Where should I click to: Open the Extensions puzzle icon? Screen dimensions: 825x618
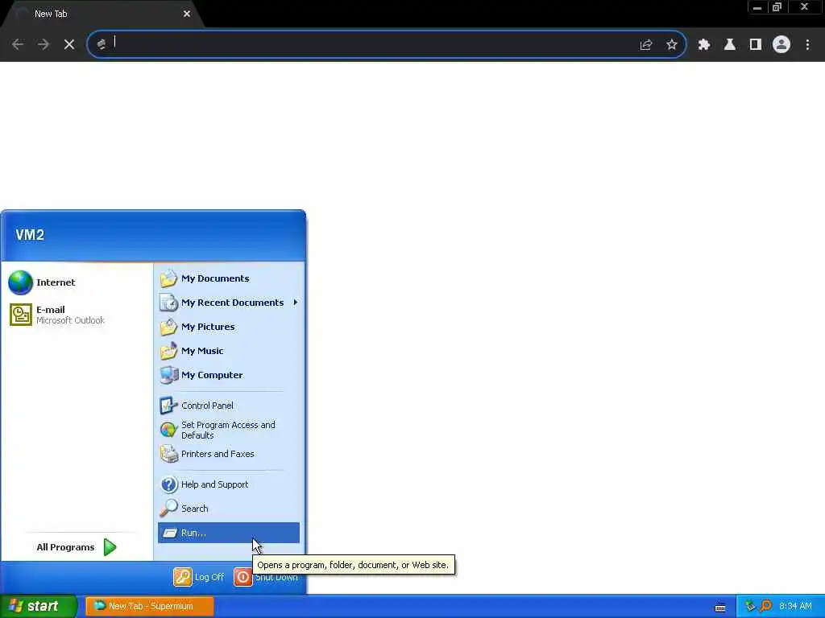[x=704, y=45]
